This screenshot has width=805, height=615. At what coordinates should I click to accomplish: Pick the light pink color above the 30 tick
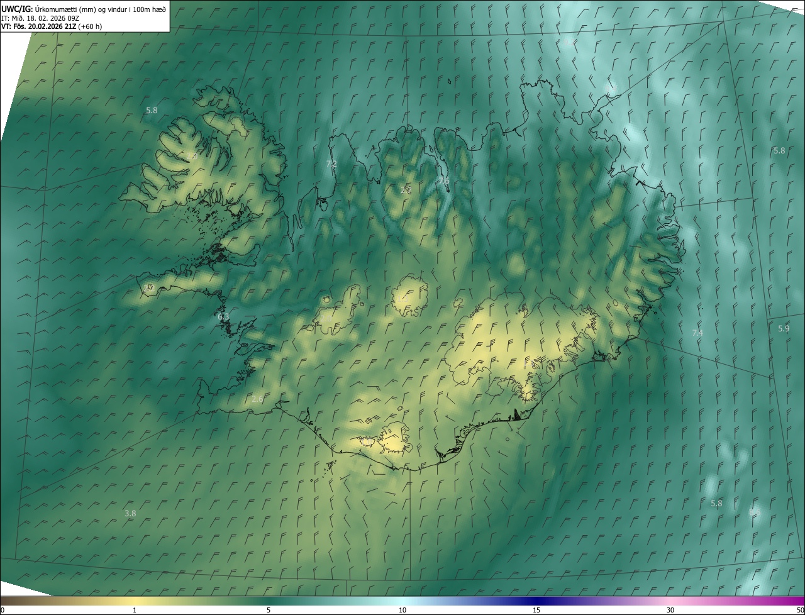tap(670, 601)
